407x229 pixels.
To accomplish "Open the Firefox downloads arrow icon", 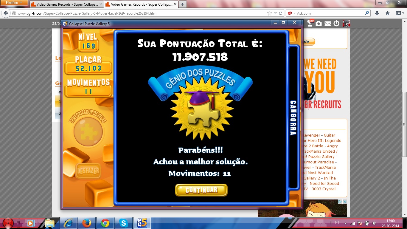I will [x=377, y=13].
